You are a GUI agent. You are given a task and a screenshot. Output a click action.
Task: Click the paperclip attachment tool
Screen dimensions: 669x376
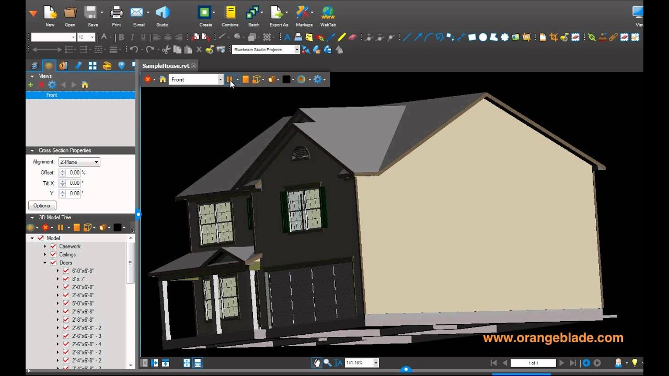click(614, 37)
